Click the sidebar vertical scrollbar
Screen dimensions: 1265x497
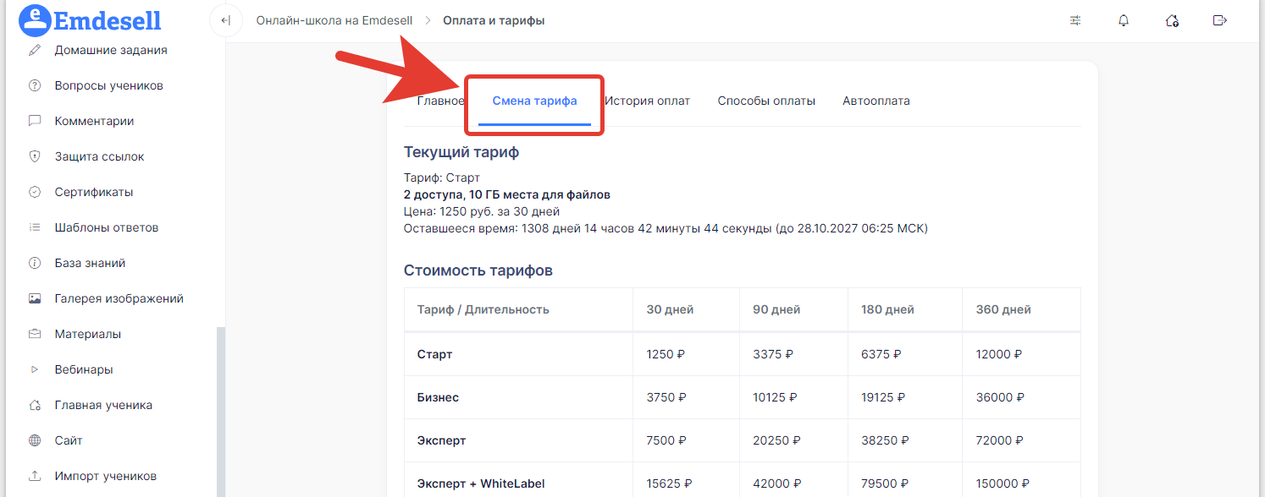221,406
